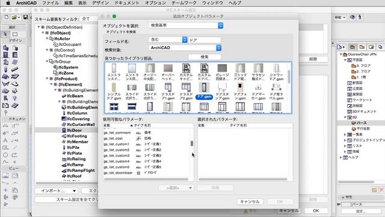Select the Text tool letter A icon

5,140
